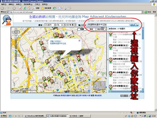Go to the Home page icon
The height and width of the screenshot is (118, 157).
click(29, 8)
